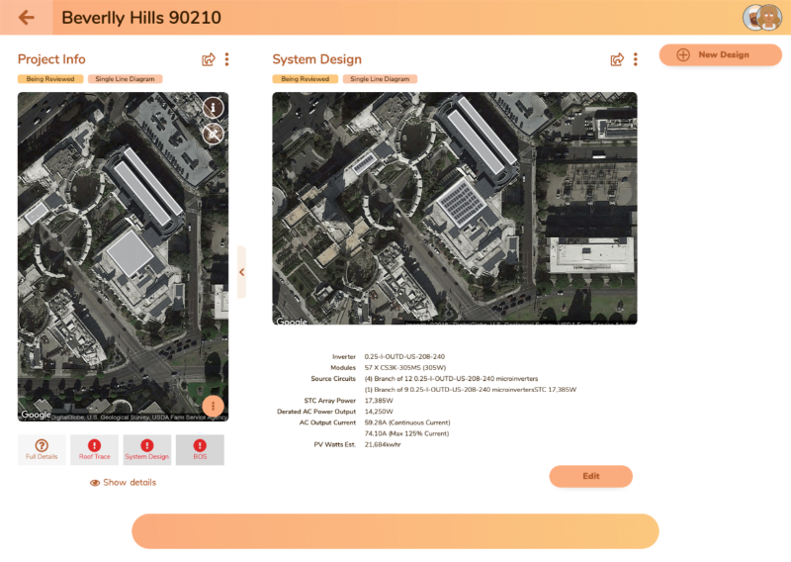
Task: Collapse the Project Info panel with chevron
Action: pyautogui.click(x=241, y=272)
